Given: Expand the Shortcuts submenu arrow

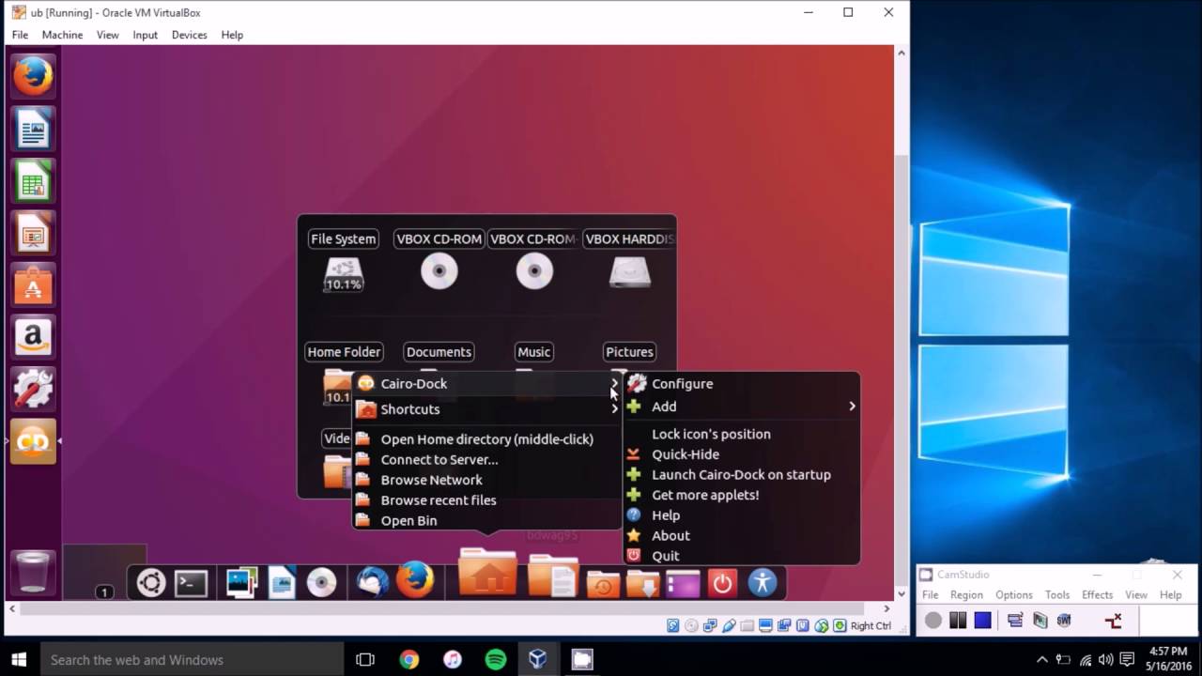Looking at the screenshot, I should coord(614,409).
